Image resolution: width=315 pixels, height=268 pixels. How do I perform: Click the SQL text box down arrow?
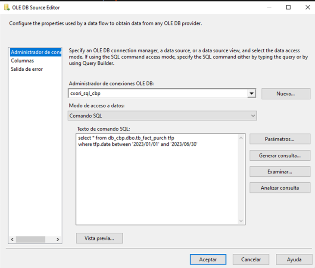(x=241, y=221)
